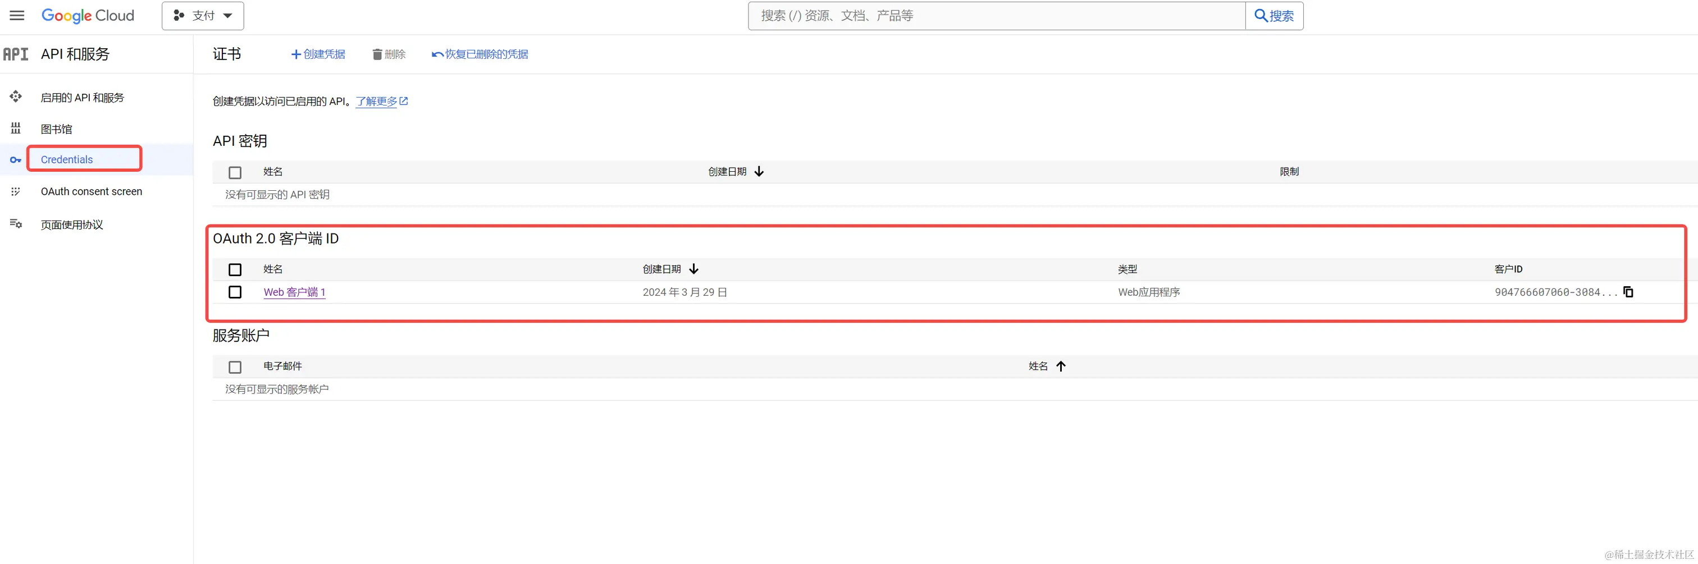The image size is (1698, 564).
Task: Click the 客户ID column header
Action: pos(1508,269)
